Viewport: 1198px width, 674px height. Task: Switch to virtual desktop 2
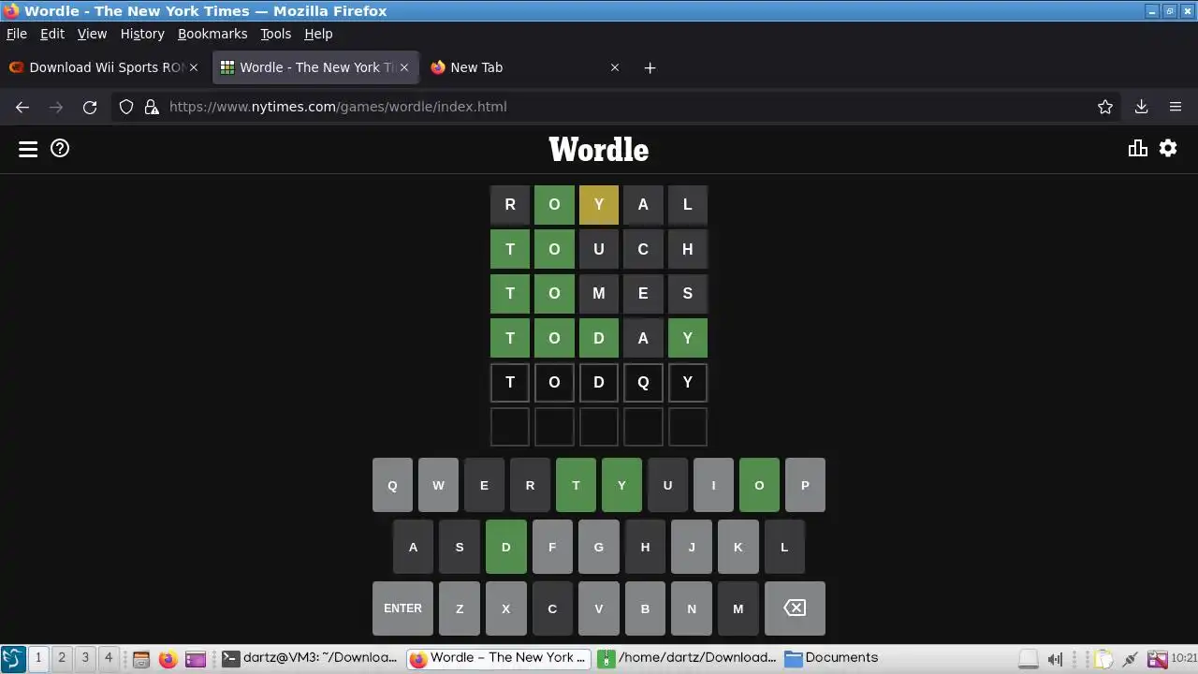[x=62, y=658]
